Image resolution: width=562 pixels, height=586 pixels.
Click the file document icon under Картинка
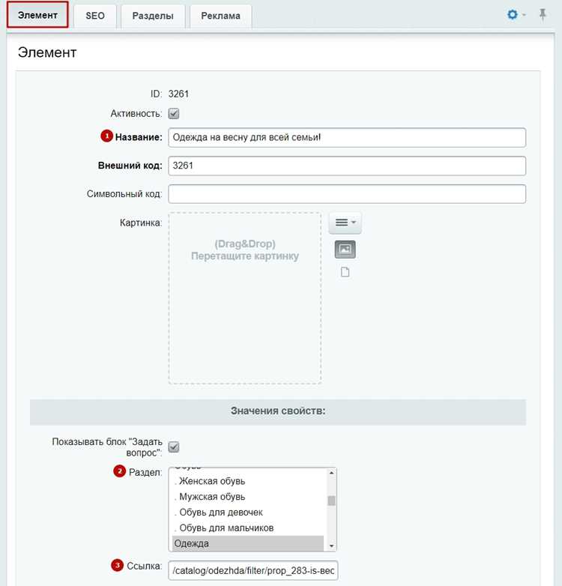pos(345,272)
